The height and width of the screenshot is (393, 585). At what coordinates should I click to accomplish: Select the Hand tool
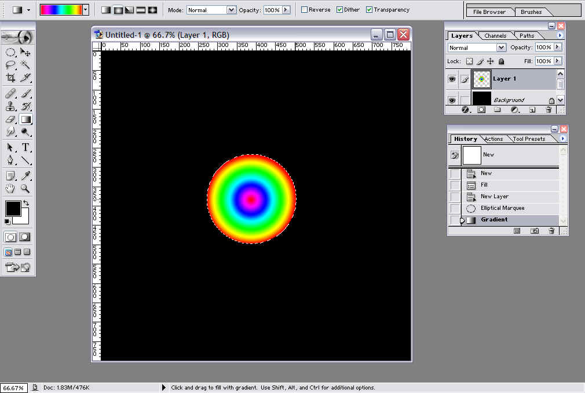pyautogui.click(x=10, y=188)
